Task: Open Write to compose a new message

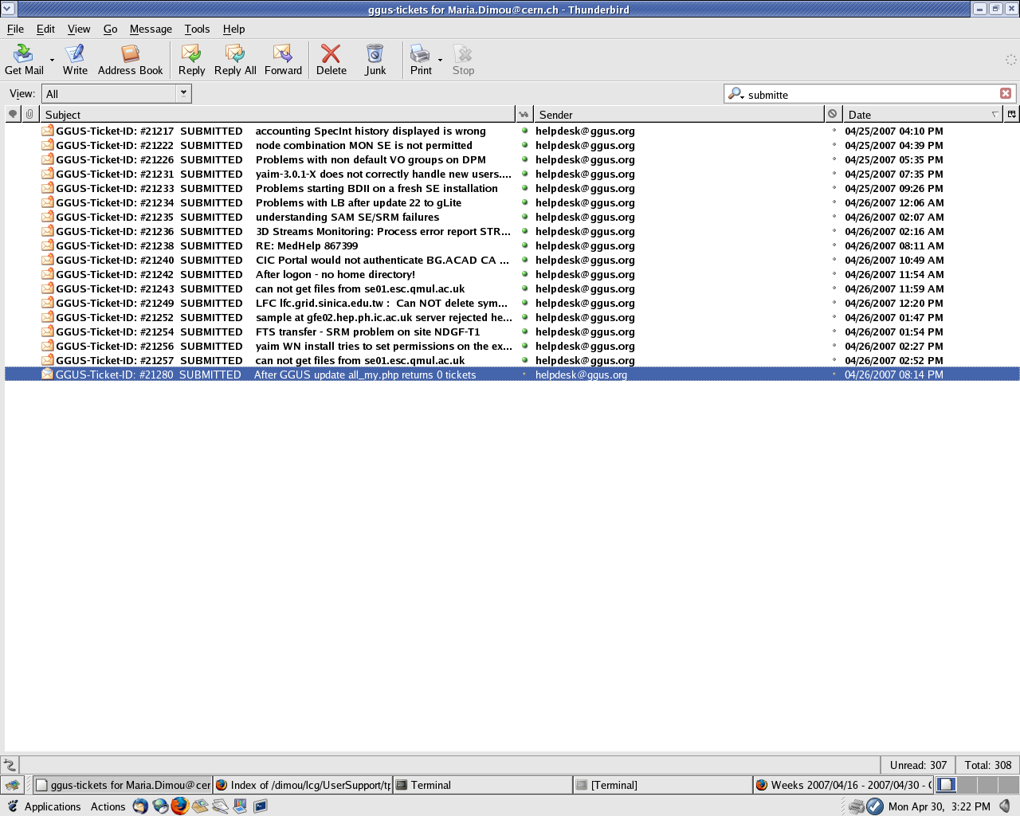Action: pyautogui.click(x=75, y=60)
